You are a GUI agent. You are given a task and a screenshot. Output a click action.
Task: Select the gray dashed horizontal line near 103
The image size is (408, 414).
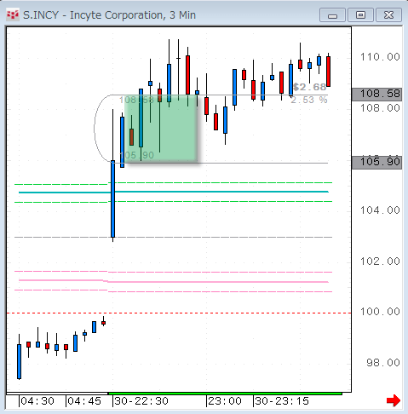(x=173, y=237)
